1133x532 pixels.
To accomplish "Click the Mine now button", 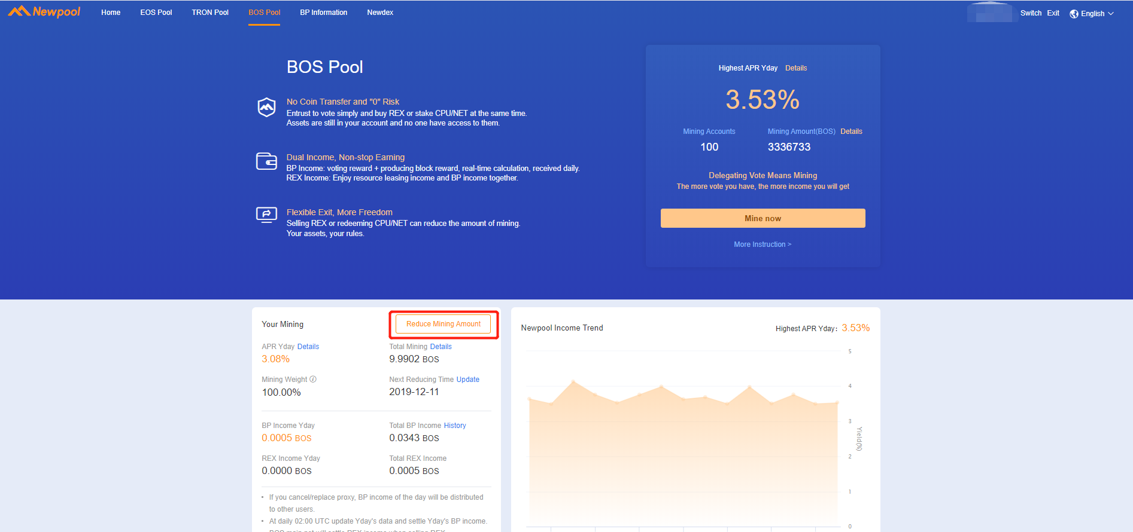I will (763, 218).
